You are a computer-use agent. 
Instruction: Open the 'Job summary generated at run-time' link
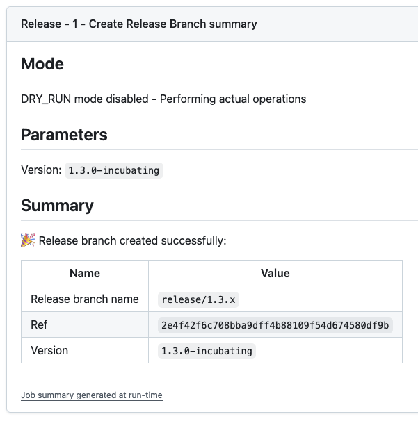pyautogui.click(x=91, y=395)
